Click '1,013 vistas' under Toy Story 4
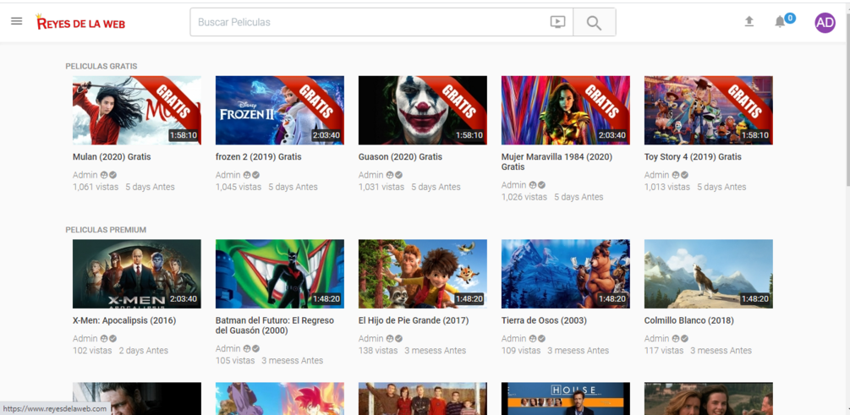 click(667, 187)
